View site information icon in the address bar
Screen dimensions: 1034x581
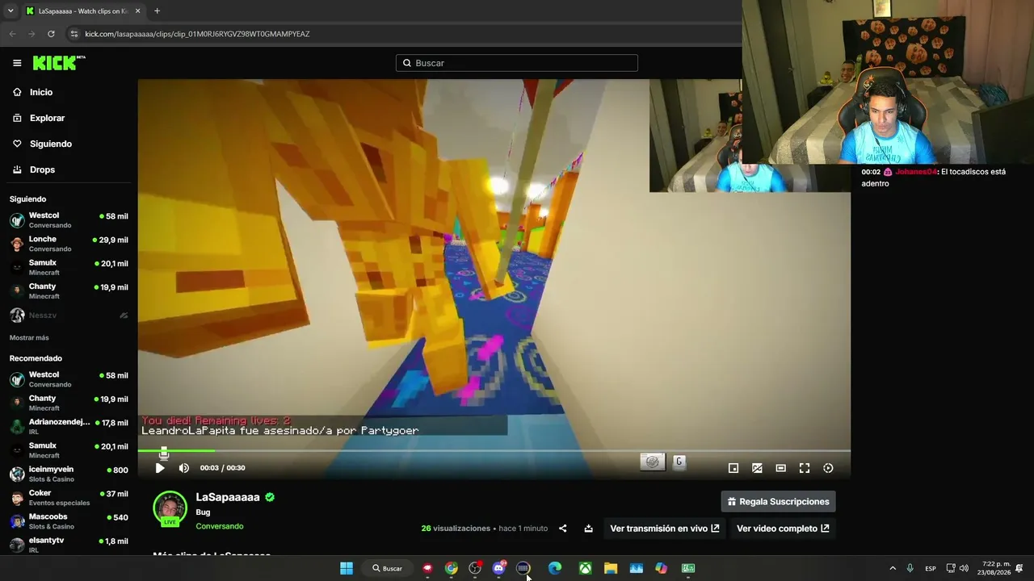pyautogui.click(x=74, y=34)
